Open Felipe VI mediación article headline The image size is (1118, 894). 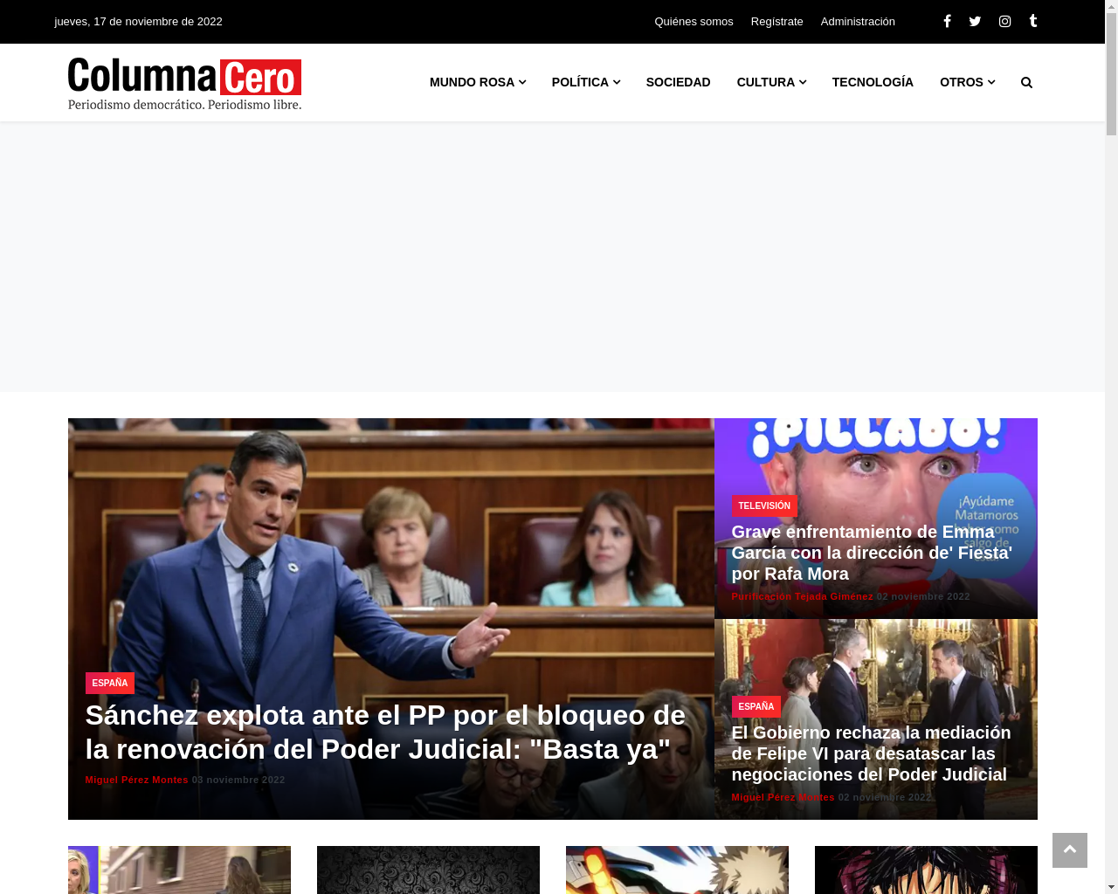click(x=871, y=753)
